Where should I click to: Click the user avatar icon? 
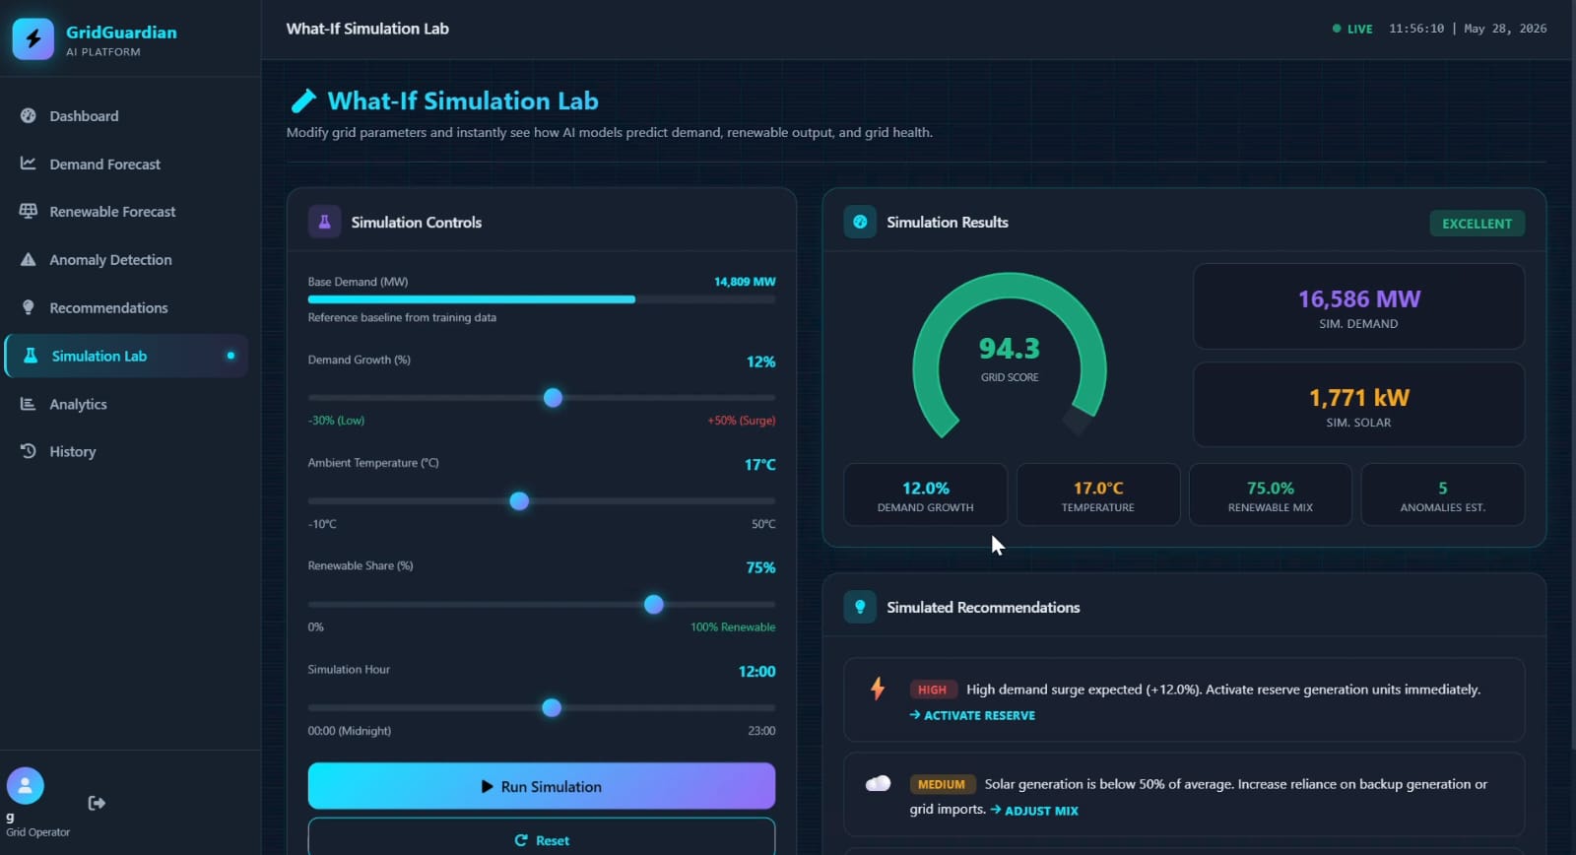(26, 786)
